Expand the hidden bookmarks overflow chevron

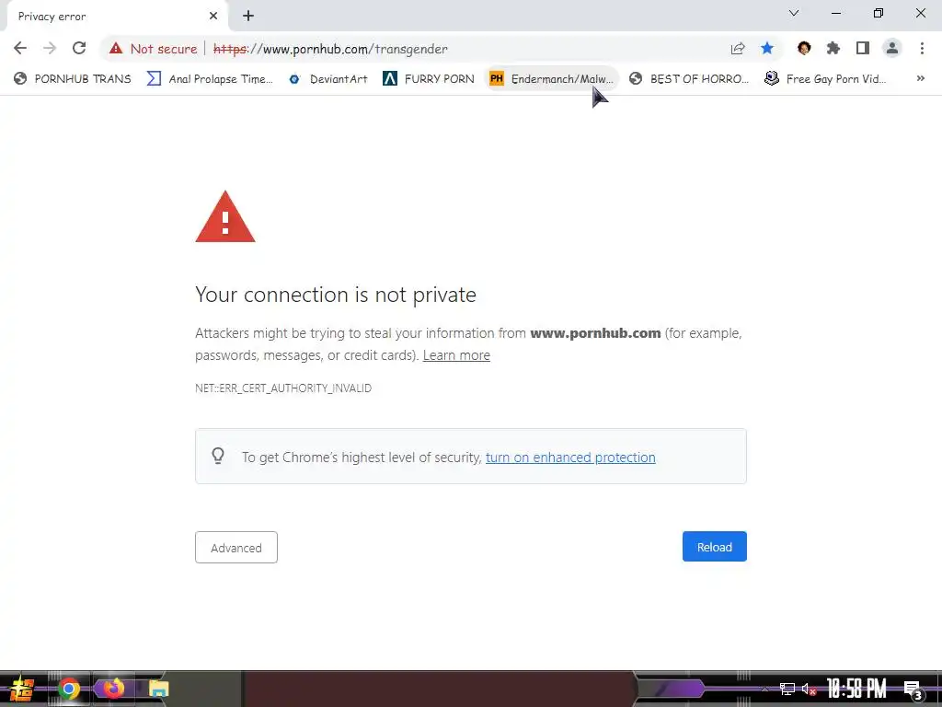pos(920,79)
